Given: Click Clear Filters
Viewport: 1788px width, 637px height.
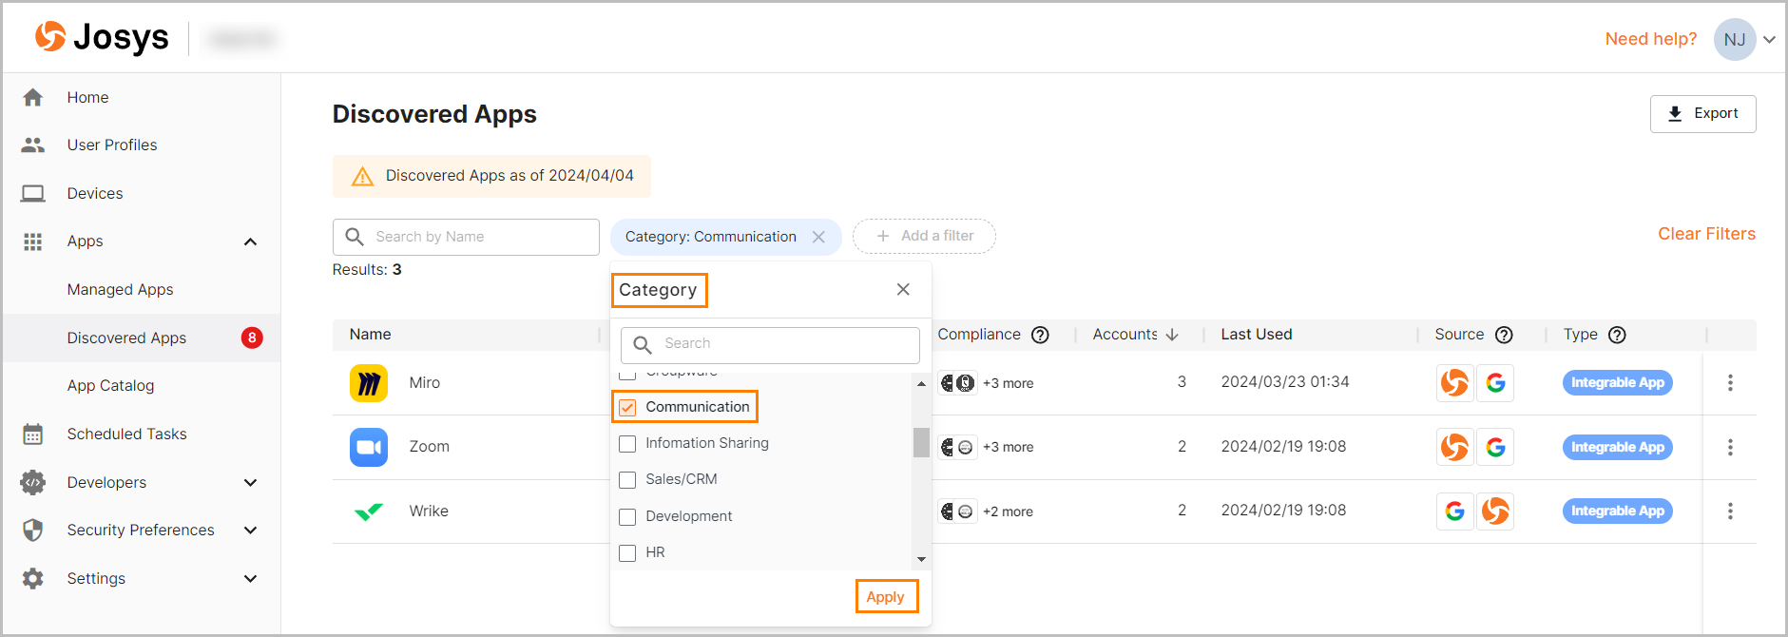Looking at the screenshot, I should point(1706,234).
